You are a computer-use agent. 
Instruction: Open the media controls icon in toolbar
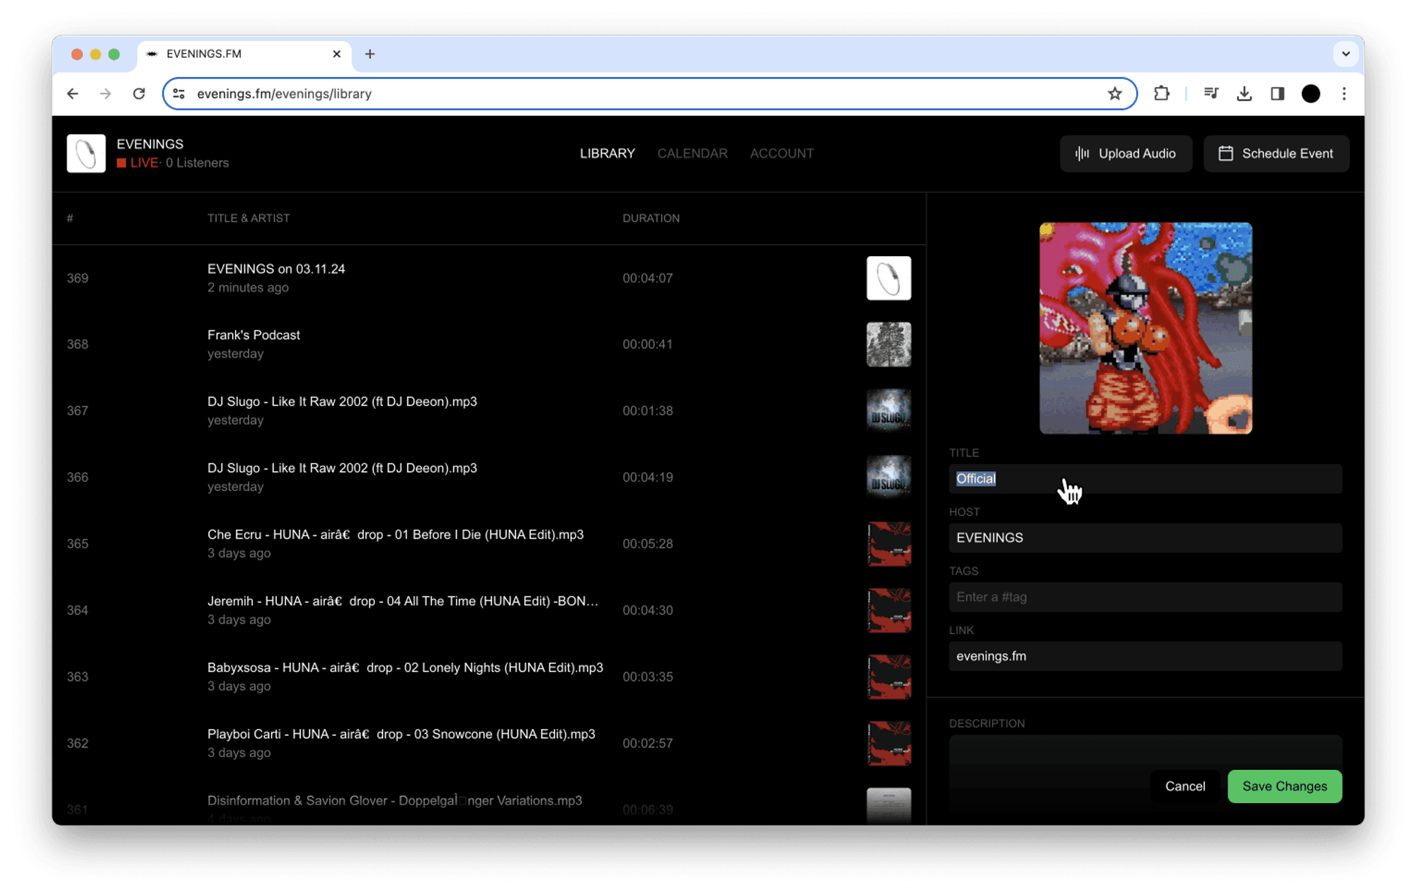(x=1211, y=93)
